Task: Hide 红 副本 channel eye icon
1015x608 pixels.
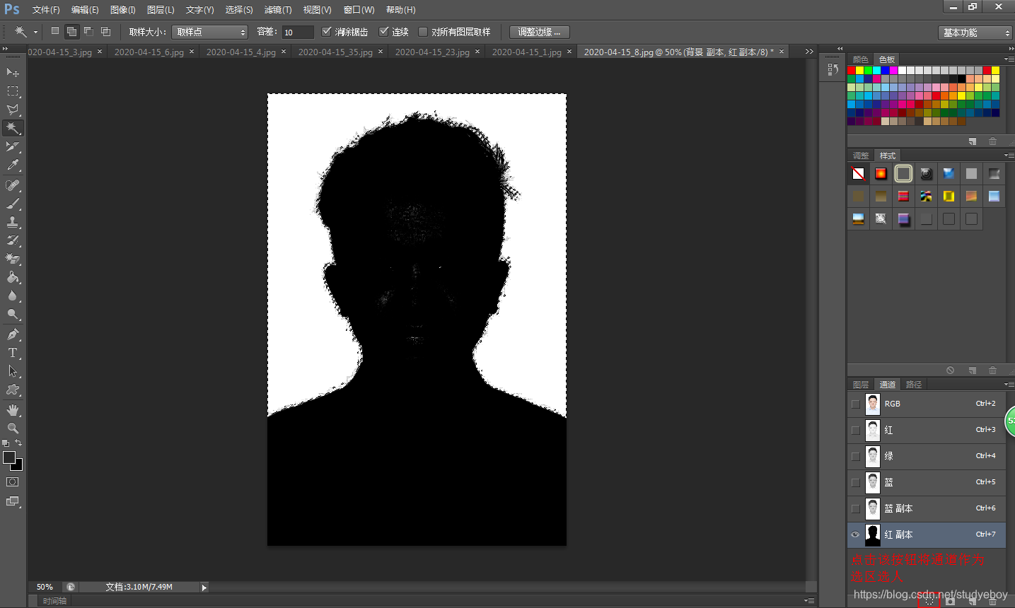Action: point(856,534)
